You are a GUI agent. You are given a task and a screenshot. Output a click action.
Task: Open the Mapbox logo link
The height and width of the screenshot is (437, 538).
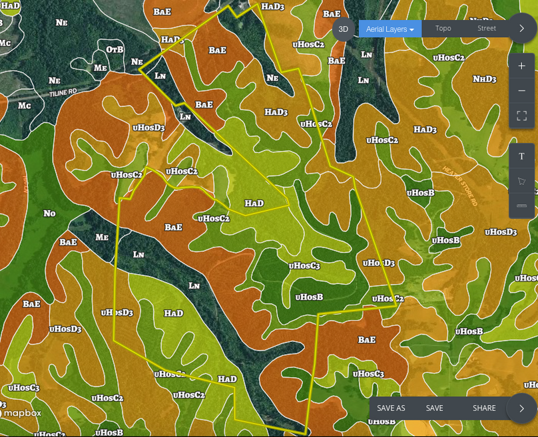[x=21, y=413]
